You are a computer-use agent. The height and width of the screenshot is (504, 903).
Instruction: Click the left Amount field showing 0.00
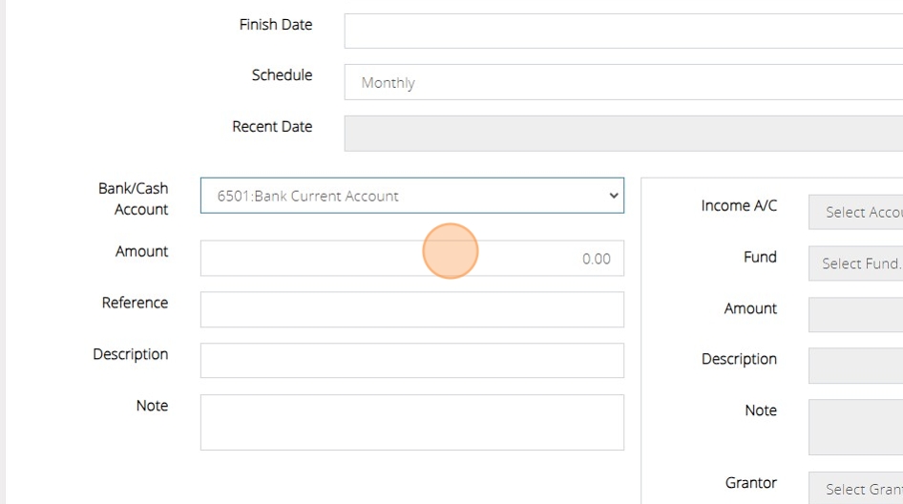pos(411,259)
